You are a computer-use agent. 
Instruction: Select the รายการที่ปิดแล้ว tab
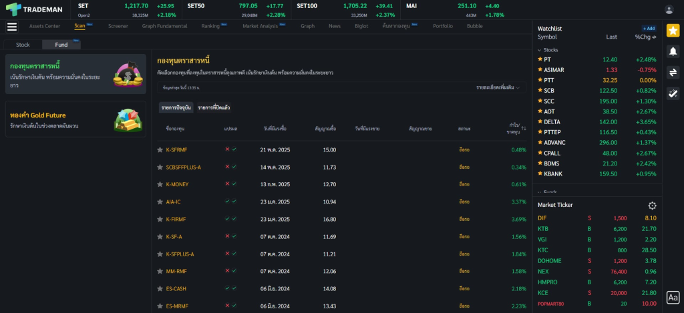coord(214,107)
